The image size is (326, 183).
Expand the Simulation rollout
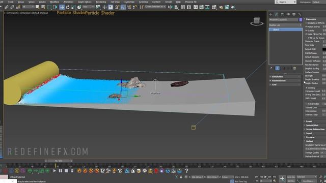(x=285, y=77)
